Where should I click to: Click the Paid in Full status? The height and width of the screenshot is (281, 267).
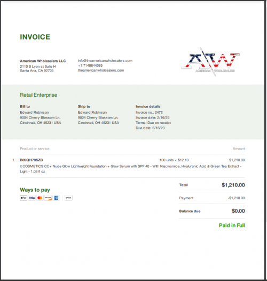pos(232,225)
